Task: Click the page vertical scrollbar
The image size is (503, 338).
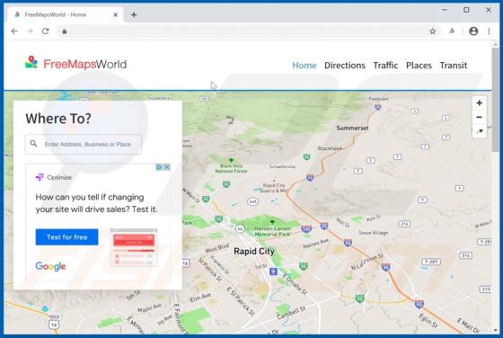Action: coord(495,100)
